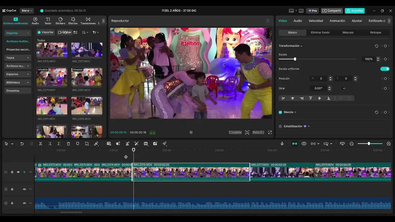Open the Stickers panel
The width and height of the screenshot is (395, 222).
point(60,21)
